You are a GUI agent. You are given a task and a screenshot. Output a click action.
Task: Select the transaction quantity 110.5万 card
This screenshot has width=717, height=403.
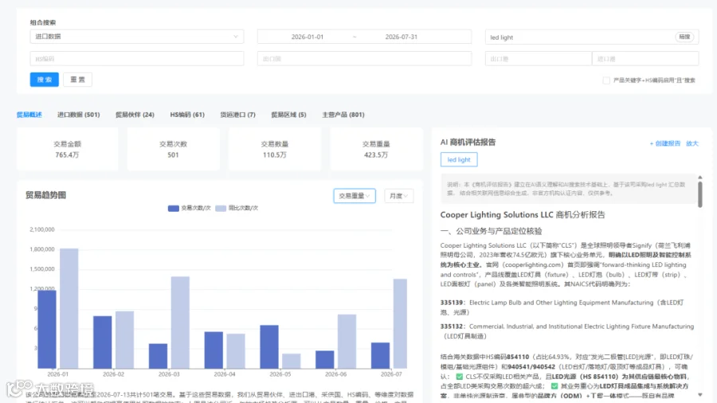(275, 150)
